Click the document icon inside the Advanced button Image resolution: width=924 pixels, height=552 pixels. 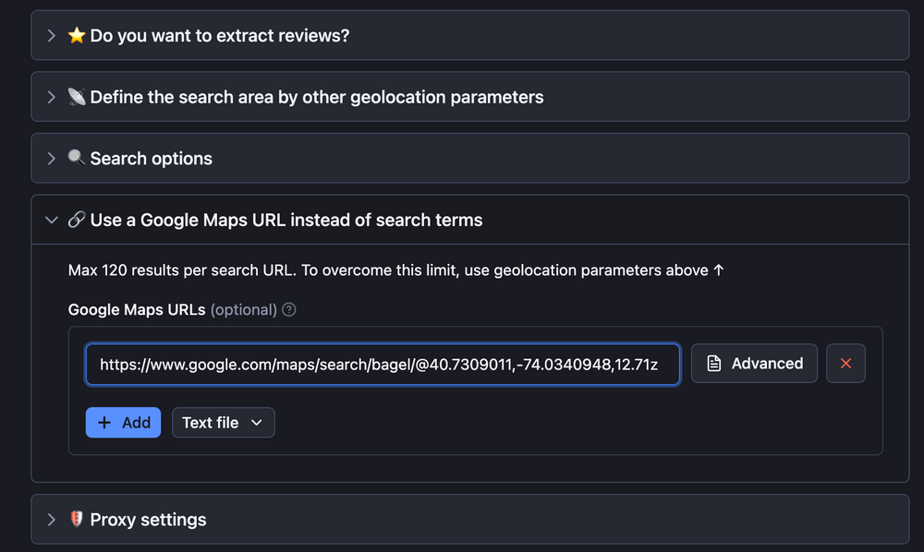714,363
